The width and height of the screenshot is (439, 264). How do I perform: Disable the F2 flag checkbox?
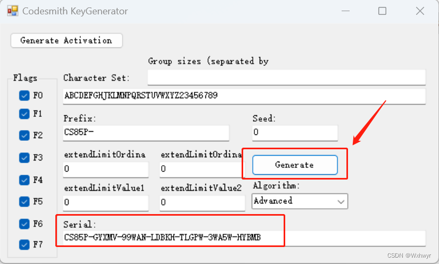(x=24, y=135)
